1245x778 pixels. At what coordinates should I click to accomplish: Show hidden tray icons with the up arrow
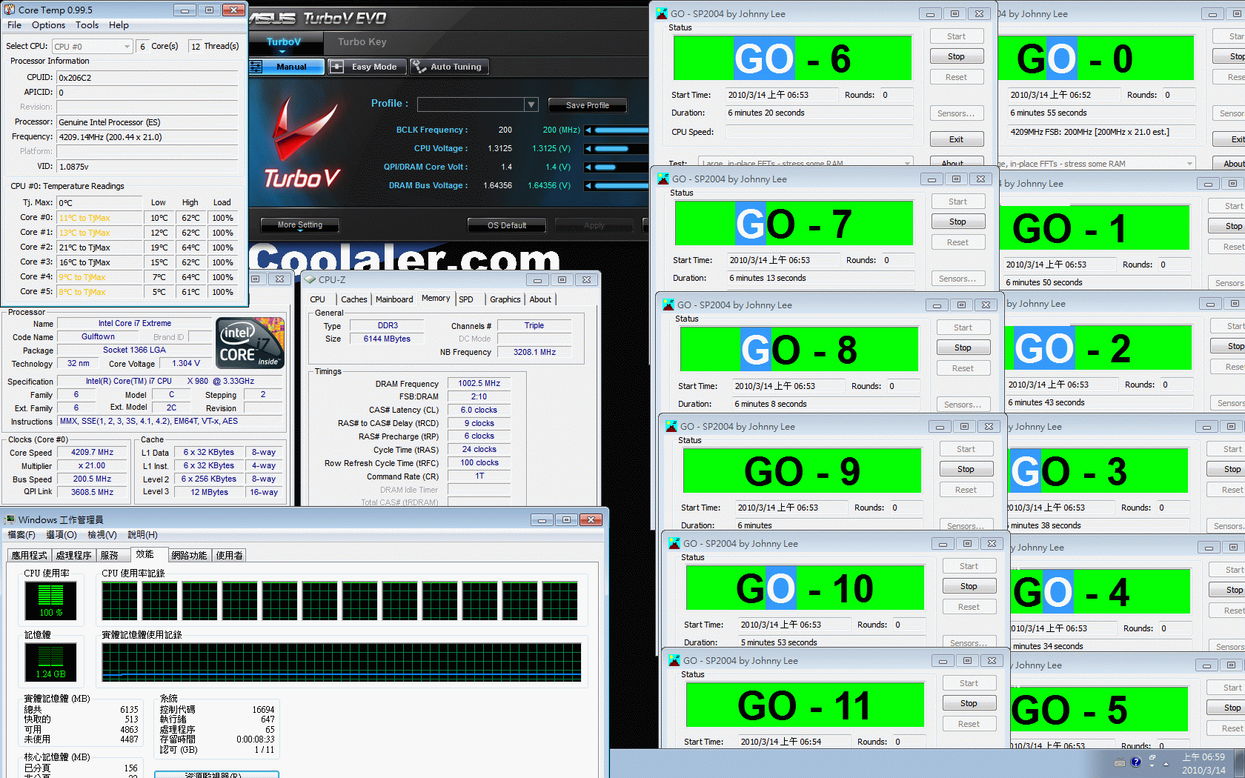pyautogui.click(x=1166, y=763)
